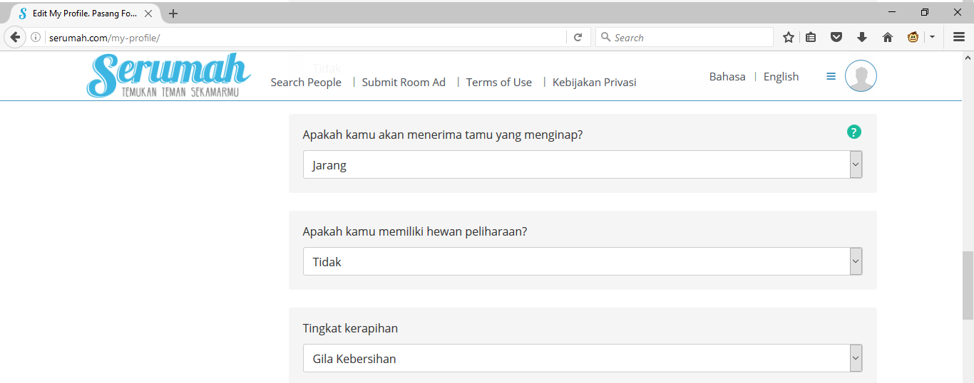Go to browser home icon

tap(887, 38)
